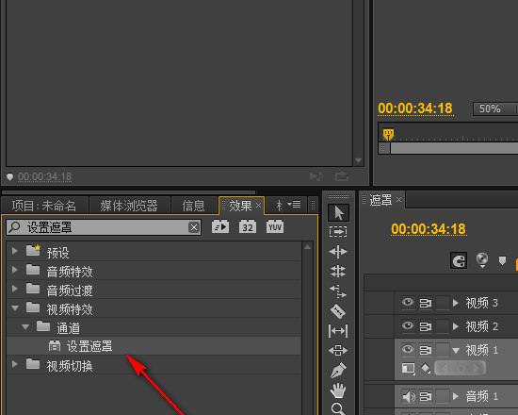The image size is (518, 415).
Task: Switch to 媒体浏览器 tab
Action: point(129,206)
